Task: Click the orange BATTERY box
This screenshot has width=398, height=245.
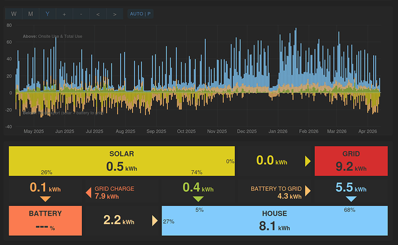Action: (45, 221)
